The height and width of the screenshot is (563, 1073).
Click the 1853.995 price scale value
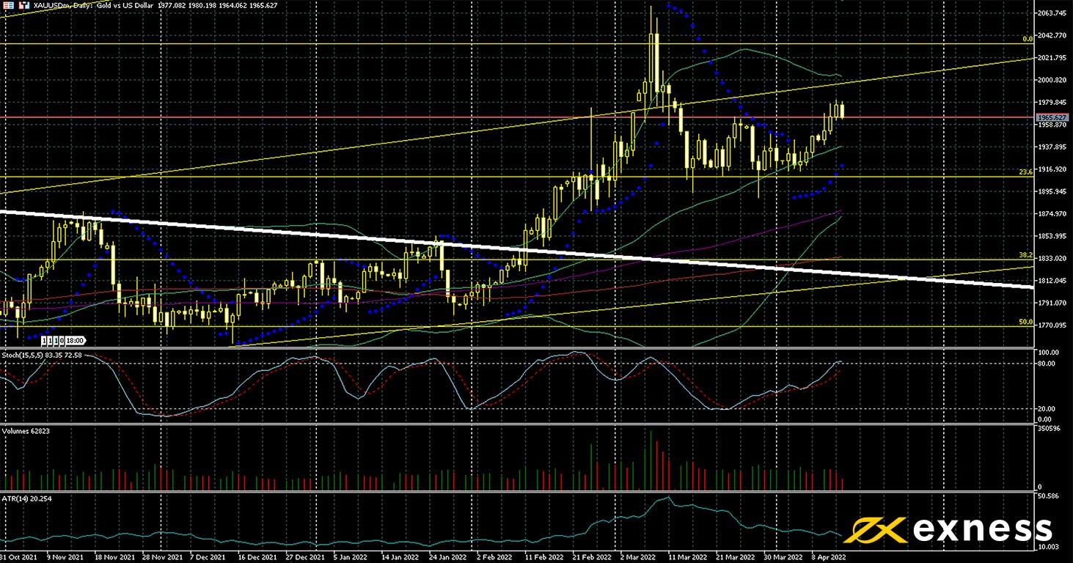click(1051, 236)
